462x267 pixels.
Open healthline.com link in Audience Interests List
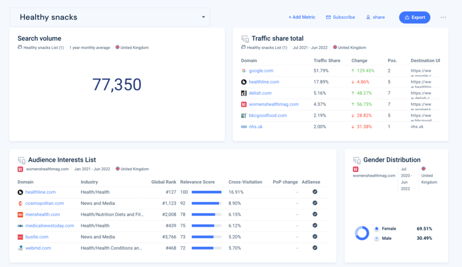click(40, 192)
